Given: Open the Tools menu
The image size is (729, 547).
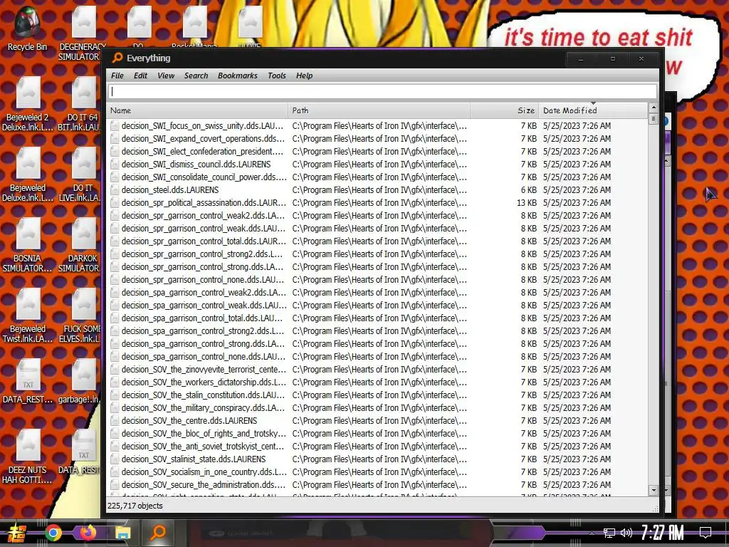Looking at the screenshot, I should [x=277, y=75].
